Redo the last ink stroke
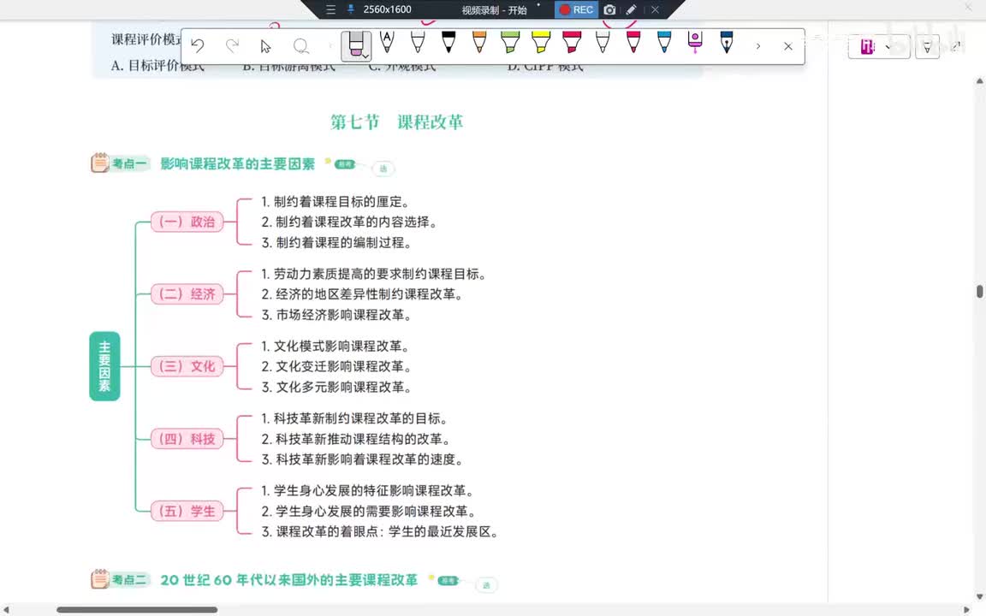 pyautogui.click(x=232, y=46)
